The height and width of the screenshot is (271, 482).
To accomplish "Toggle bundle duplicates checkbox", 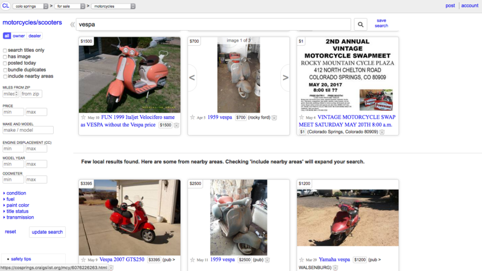I will coord(5,70).
